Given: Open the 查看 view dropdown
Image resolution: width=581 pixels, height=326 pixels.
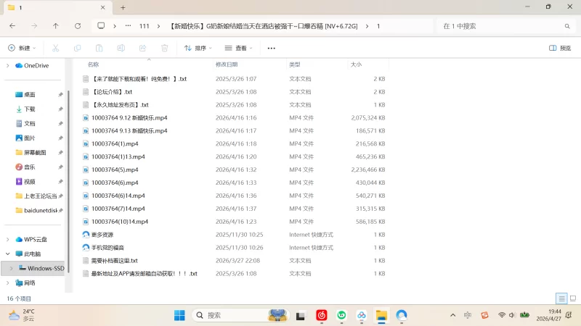Looking at the screenshot, I should point(239,48).
